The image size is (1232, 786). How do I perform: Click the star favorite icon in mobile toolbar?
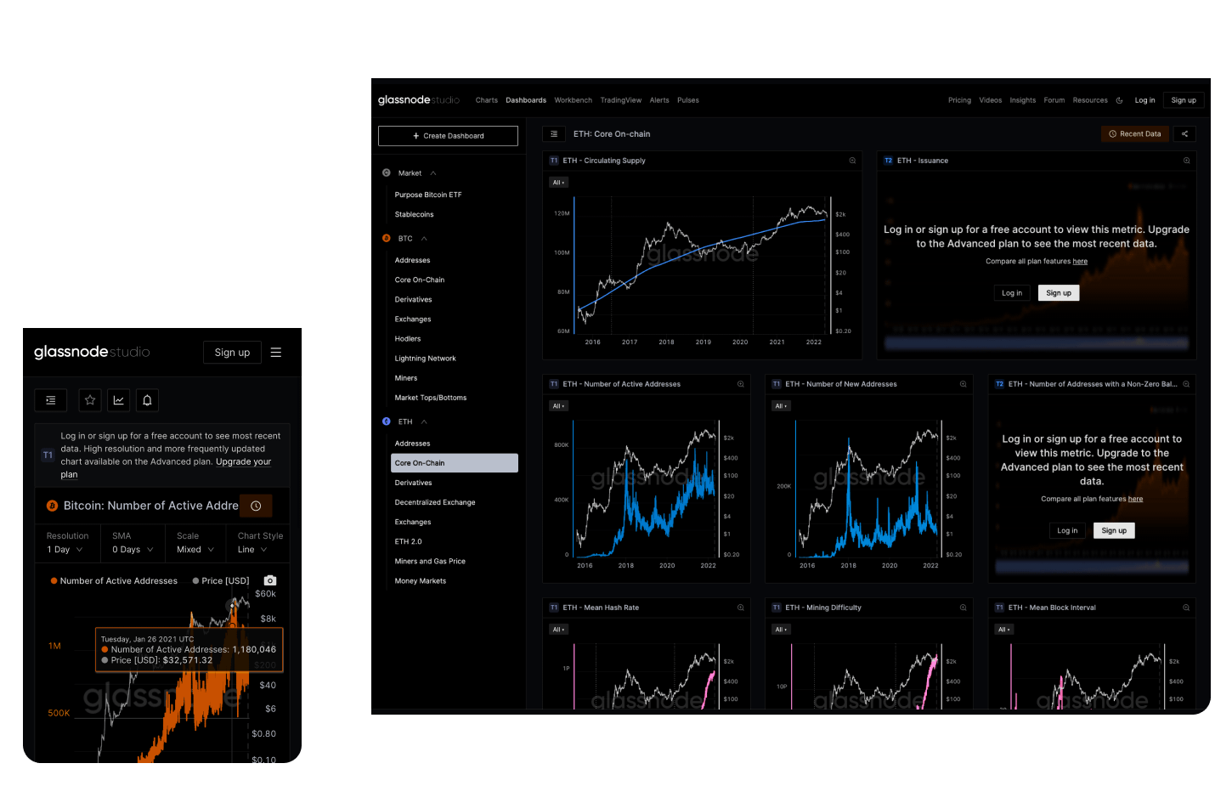(90, 400)
